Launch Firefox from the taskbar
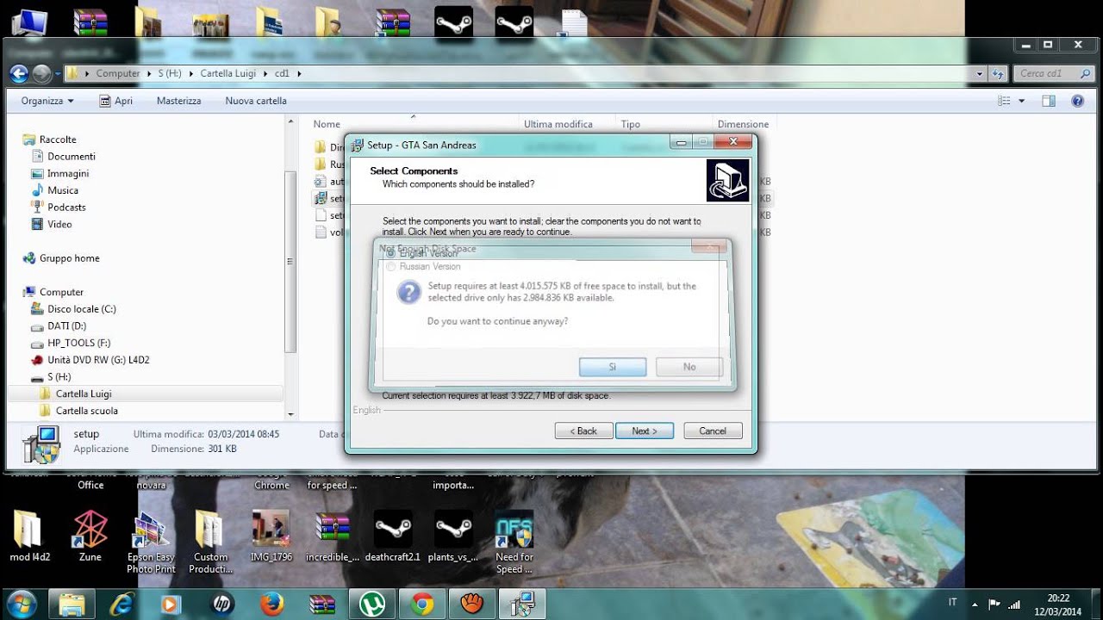 coord(272,604)
